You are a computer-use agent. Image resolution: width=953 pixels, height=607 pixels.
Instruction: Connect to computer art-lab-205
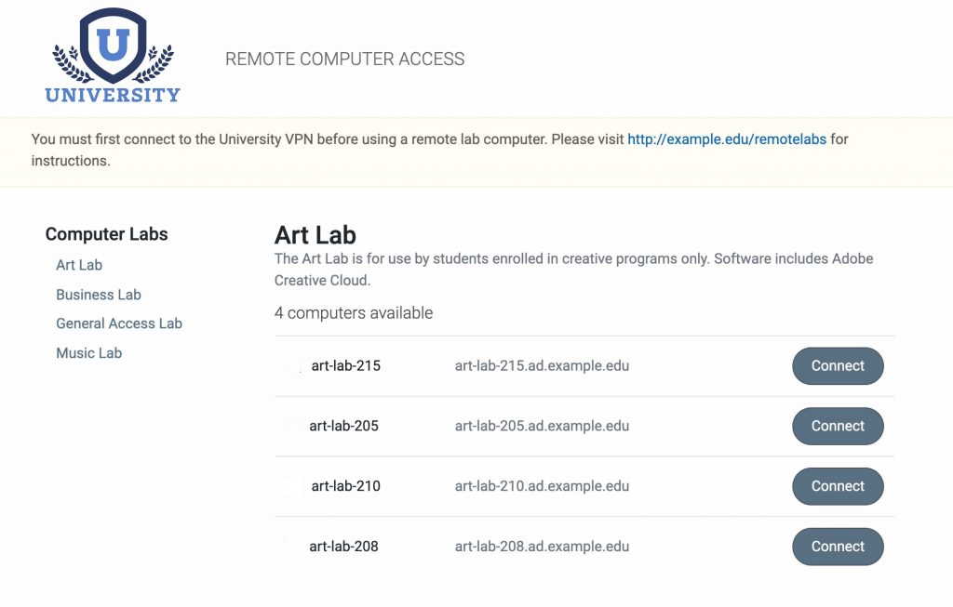[837, 426]
